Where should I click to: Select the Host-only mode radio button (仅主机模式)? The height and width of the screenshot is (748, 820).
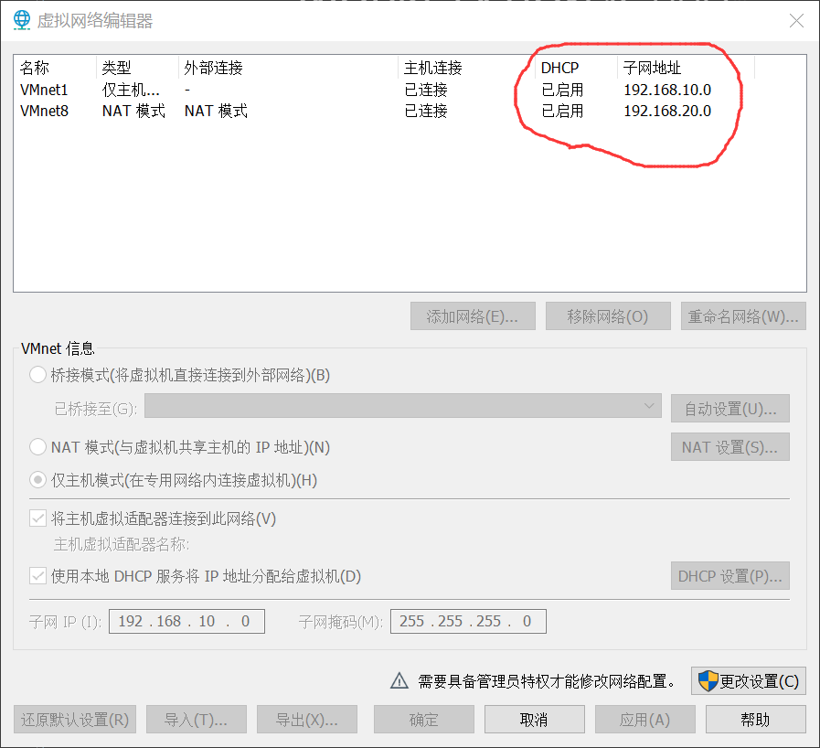37,480
